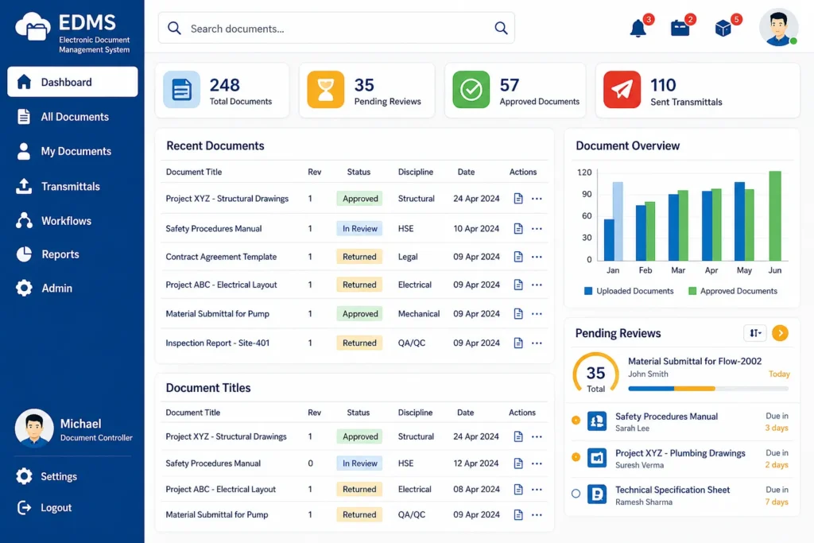Click Michael's avatar in the sidebar

[x=34, y=429]
